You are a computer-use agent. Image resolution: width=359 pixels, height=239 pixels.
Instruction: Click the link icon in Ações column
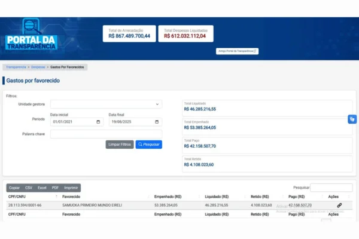[339, 205]
